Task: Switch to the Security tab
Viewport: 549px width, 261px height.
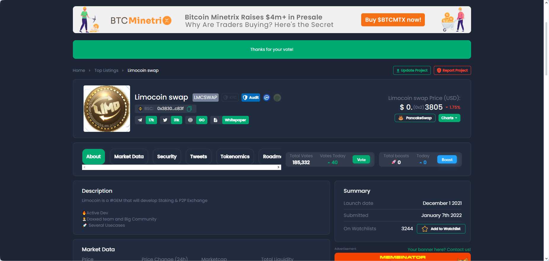Action: pos(167,157)
